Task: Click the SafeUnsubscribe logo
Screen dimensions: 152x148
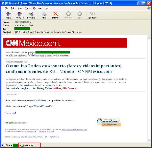Action: [x=16, y=123]
